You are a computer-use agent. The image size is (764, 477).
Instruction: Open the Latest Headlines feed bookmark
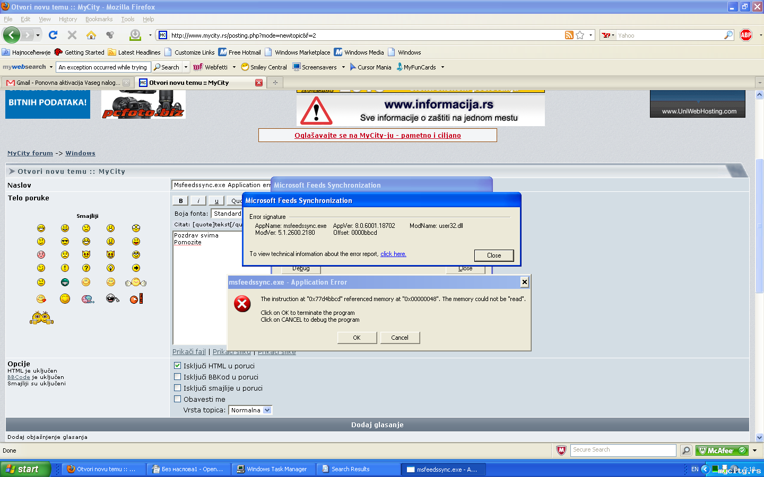[134, 52]
